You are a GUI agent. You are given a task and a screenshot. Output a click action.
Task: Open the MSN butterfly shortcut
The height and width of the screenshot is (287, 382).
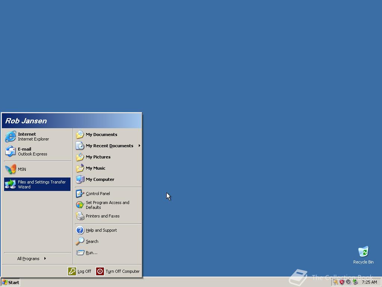[37, 169]
